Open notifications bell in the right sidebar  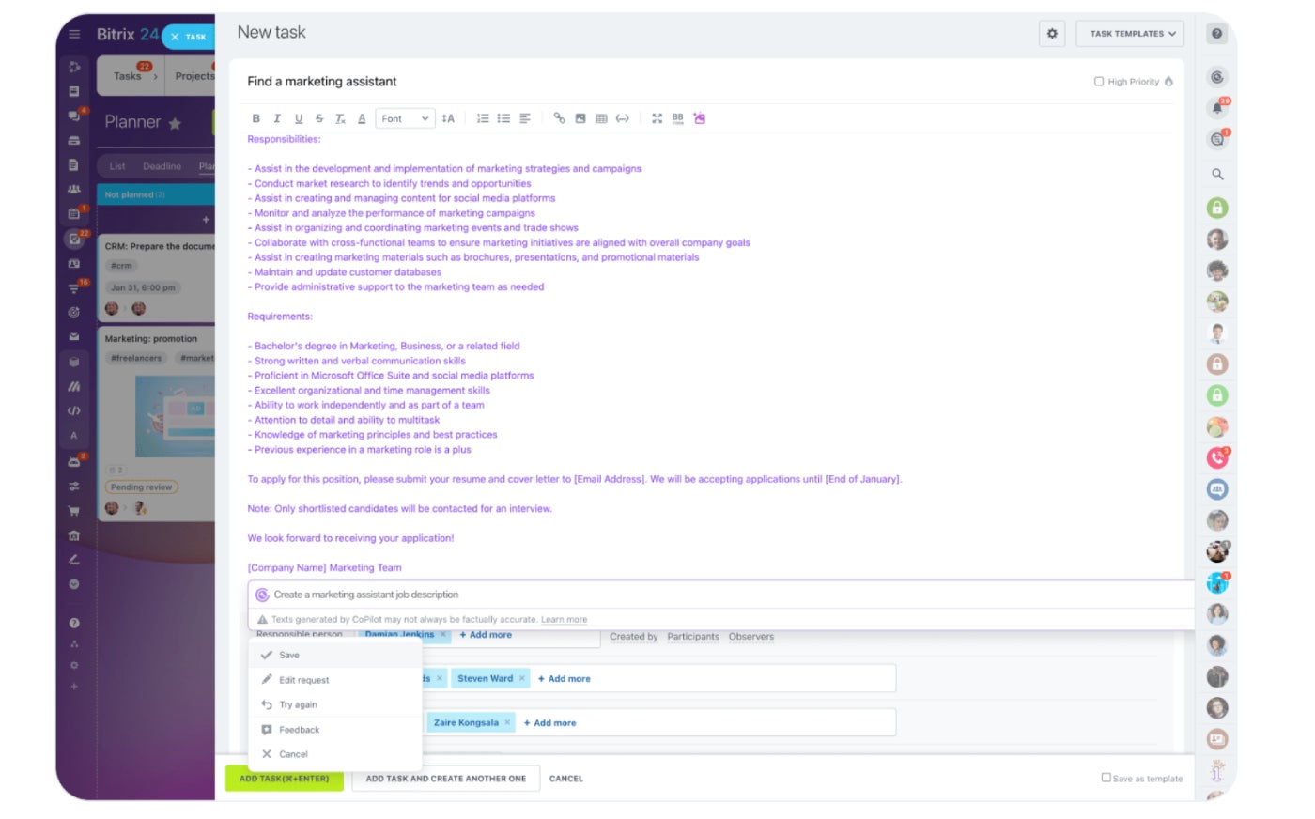1217,108
